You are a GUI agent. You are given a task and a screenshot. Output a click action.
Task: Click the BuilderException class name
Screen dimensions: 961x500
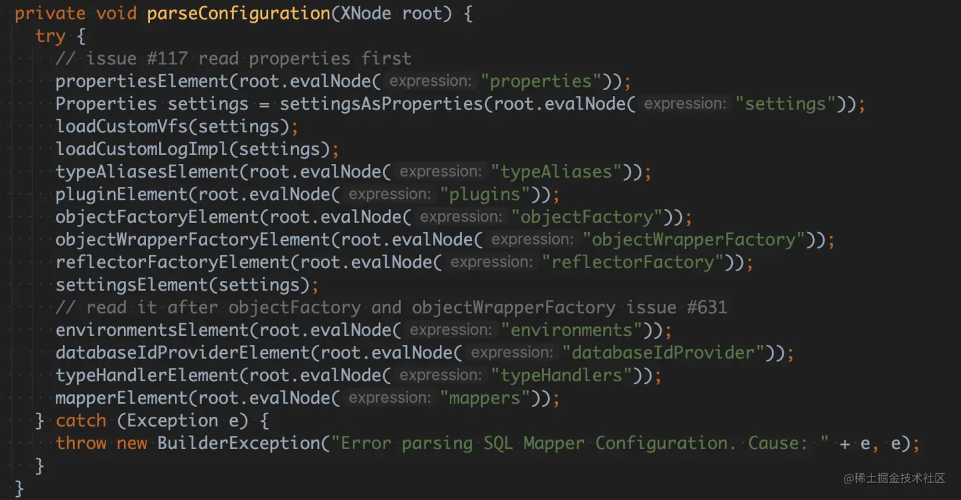tap(238, 443)
